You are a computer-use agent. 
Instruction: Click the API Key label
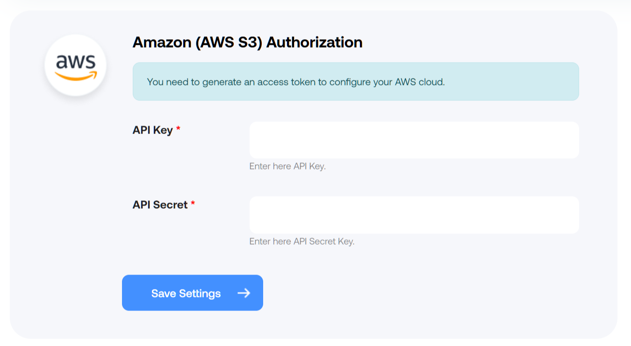point(153,130)
